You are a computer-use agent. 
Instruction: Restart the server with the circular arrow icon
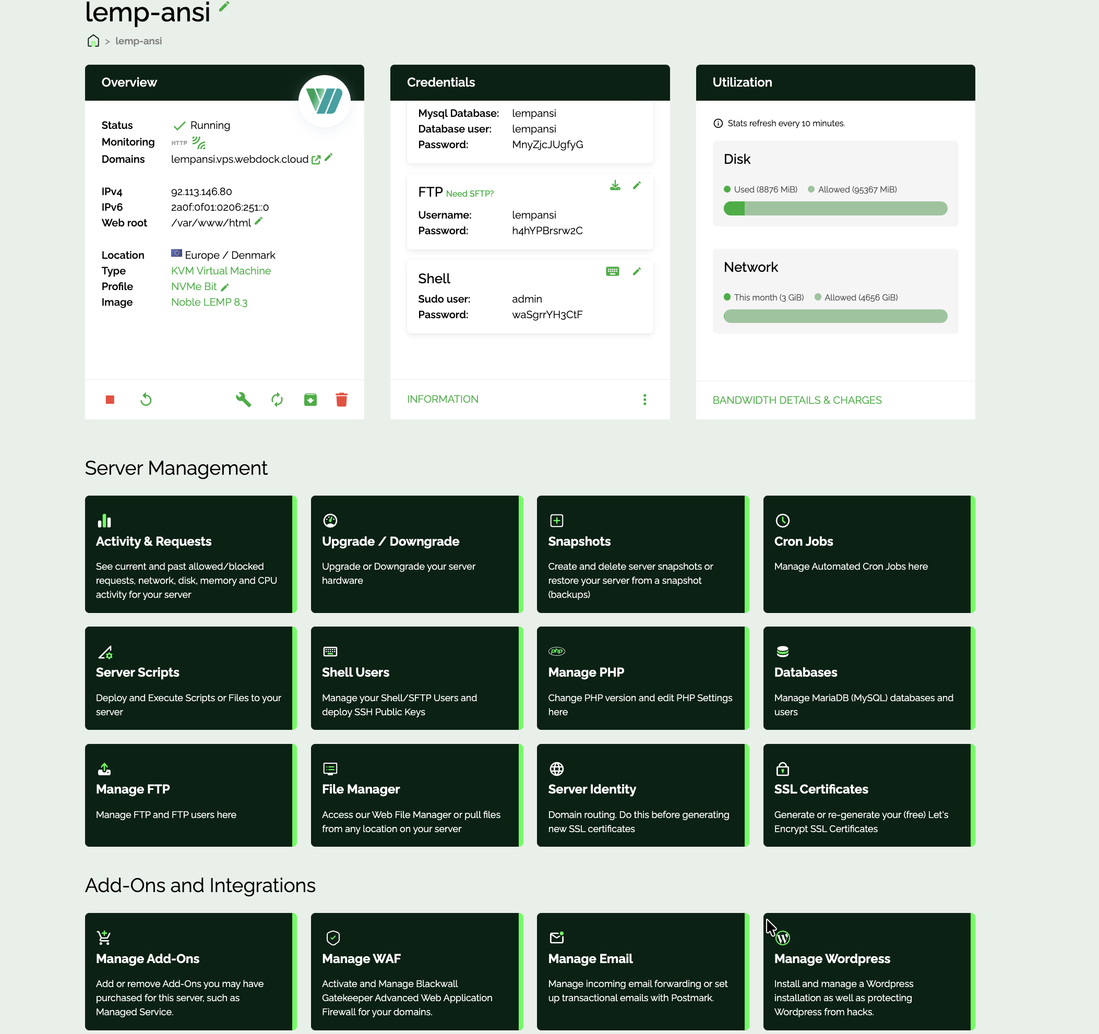click(x=146, y=399)
